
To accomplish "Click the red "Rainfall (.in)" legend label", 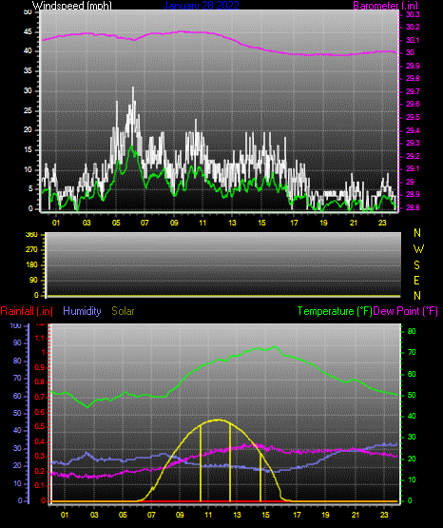I will 27,311.
